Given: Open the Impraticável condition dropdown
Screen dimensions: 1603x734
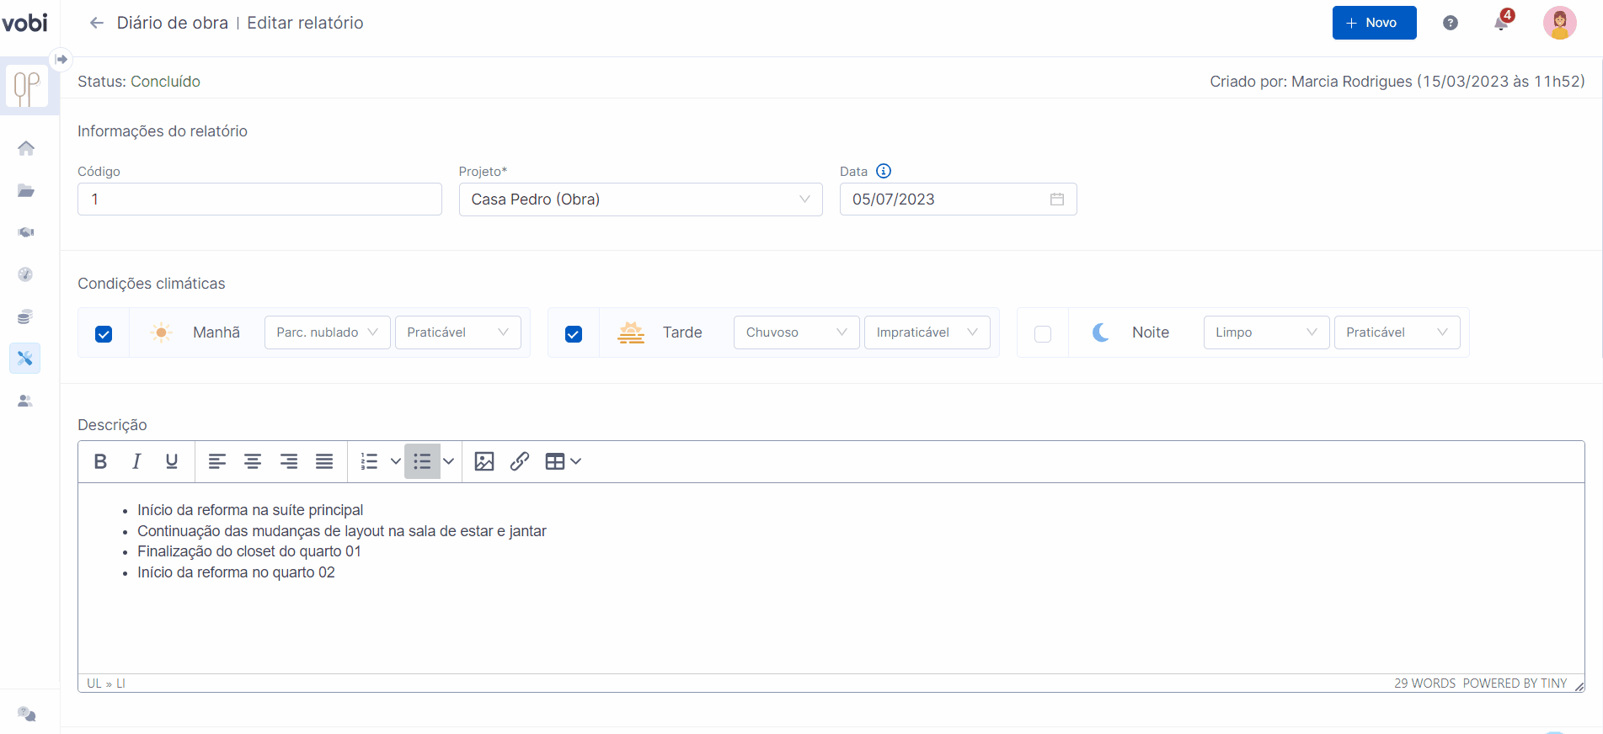Looking at the screenshot, I should click(927, 332).
